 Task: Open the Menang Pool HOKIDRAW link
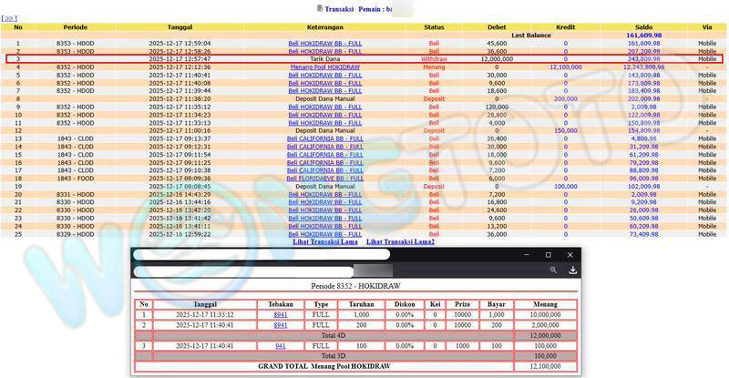click(325, 66)
